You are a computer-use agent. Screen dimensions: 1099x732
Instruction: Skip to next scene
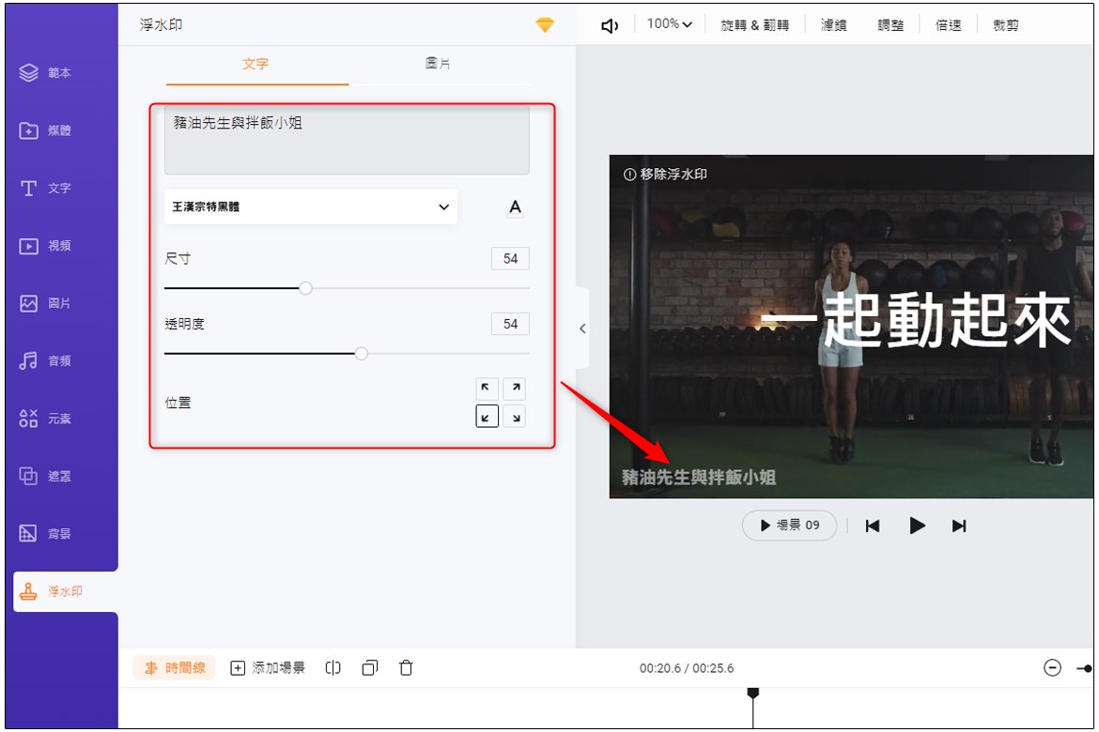pyautogui.click(x=960, y=526)
